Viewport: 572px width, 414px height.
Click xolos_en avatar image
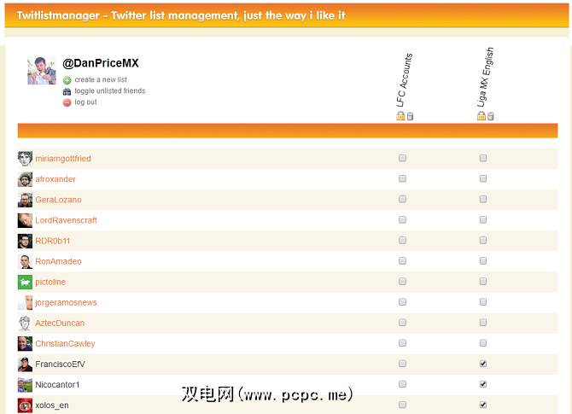(x=25, y=405)
